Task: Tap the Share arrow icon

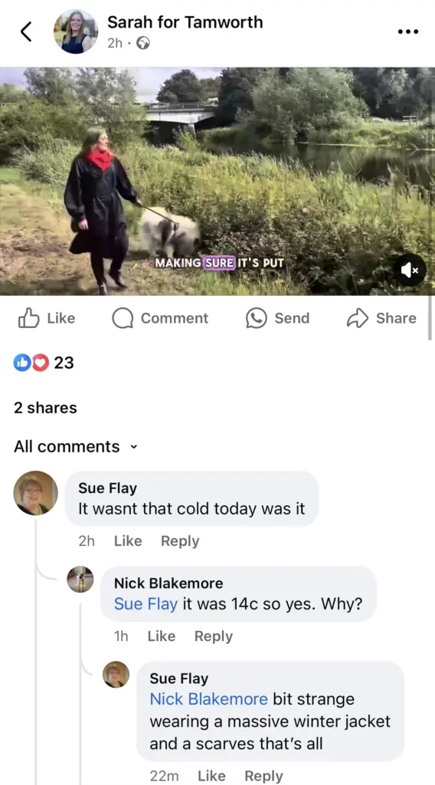Action: point(357,318)
